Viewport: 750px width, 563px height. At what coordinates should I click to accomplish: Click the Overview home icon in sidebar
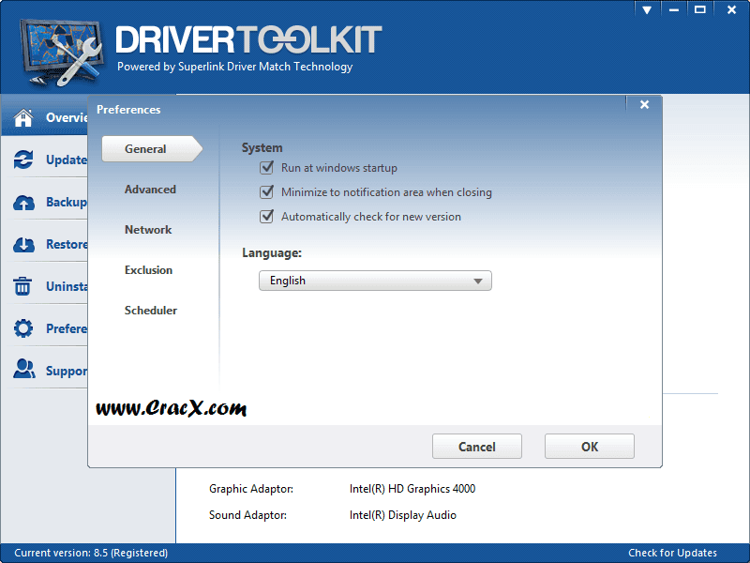coord(23,118)
